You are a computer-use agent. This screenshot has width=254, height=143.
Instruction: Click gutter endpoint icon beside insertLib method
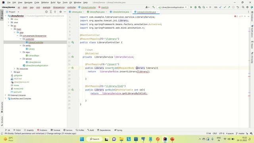[x=73, y=68]
